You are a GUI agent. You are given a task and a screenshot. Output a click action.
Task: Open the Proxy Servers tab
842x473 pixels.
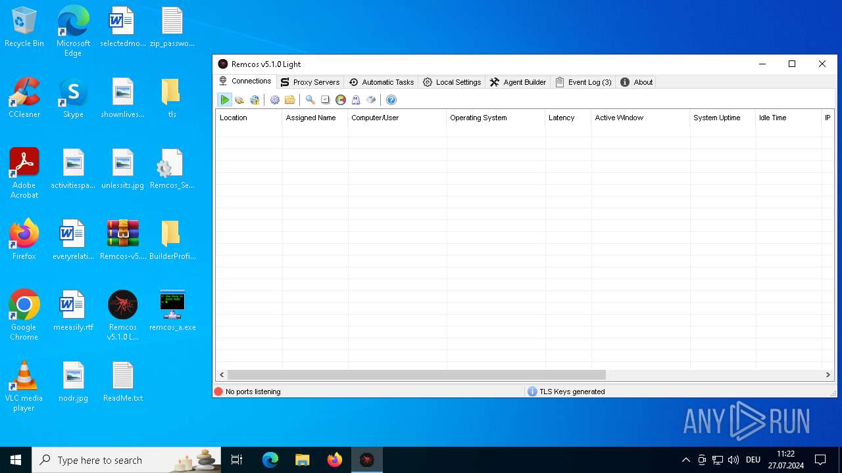(310, 82)
